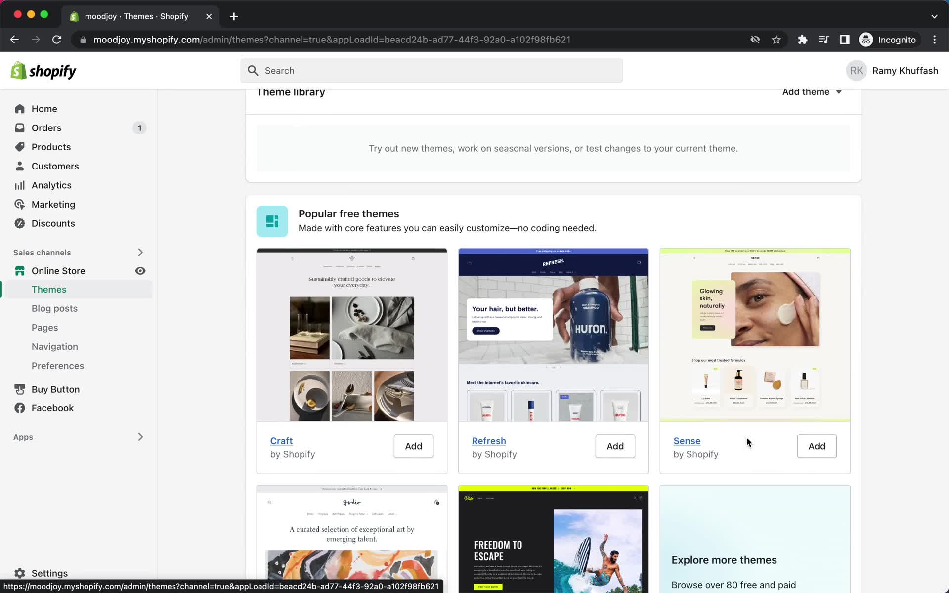View online store via eye icon
Image resolution: width=949 pixels, height=593 pixels.
click(140, 271)
